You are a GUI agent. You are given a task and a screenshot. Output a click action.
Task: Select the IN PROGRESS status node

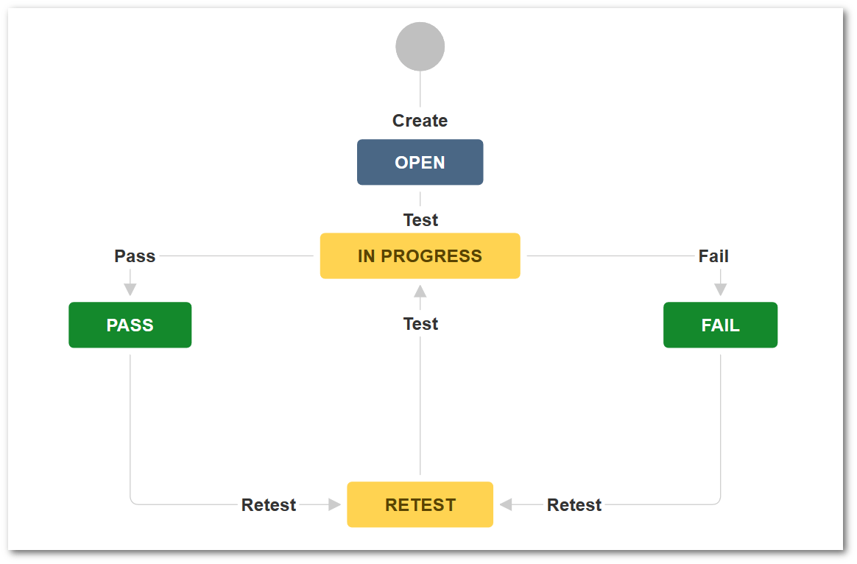point(420,256)
